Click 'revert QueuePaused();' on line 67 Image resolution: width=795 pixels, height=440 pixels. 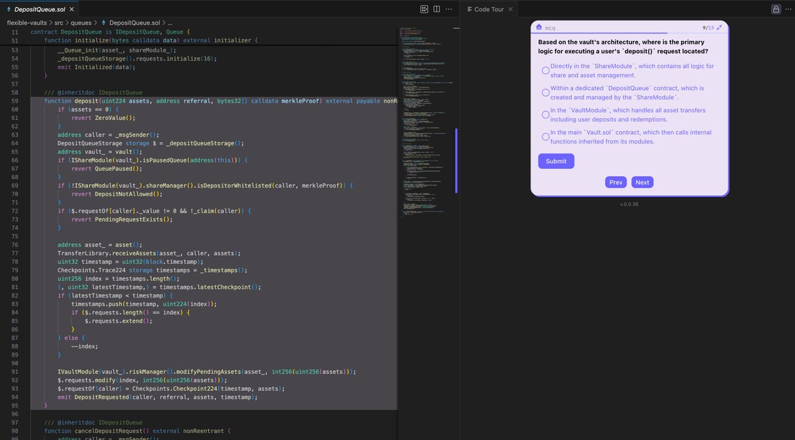point(107,169)
